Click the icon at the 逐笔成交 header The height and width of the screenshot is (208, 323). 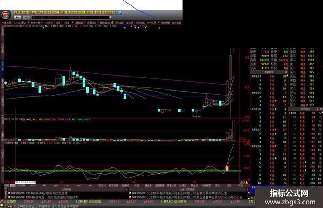286,72
